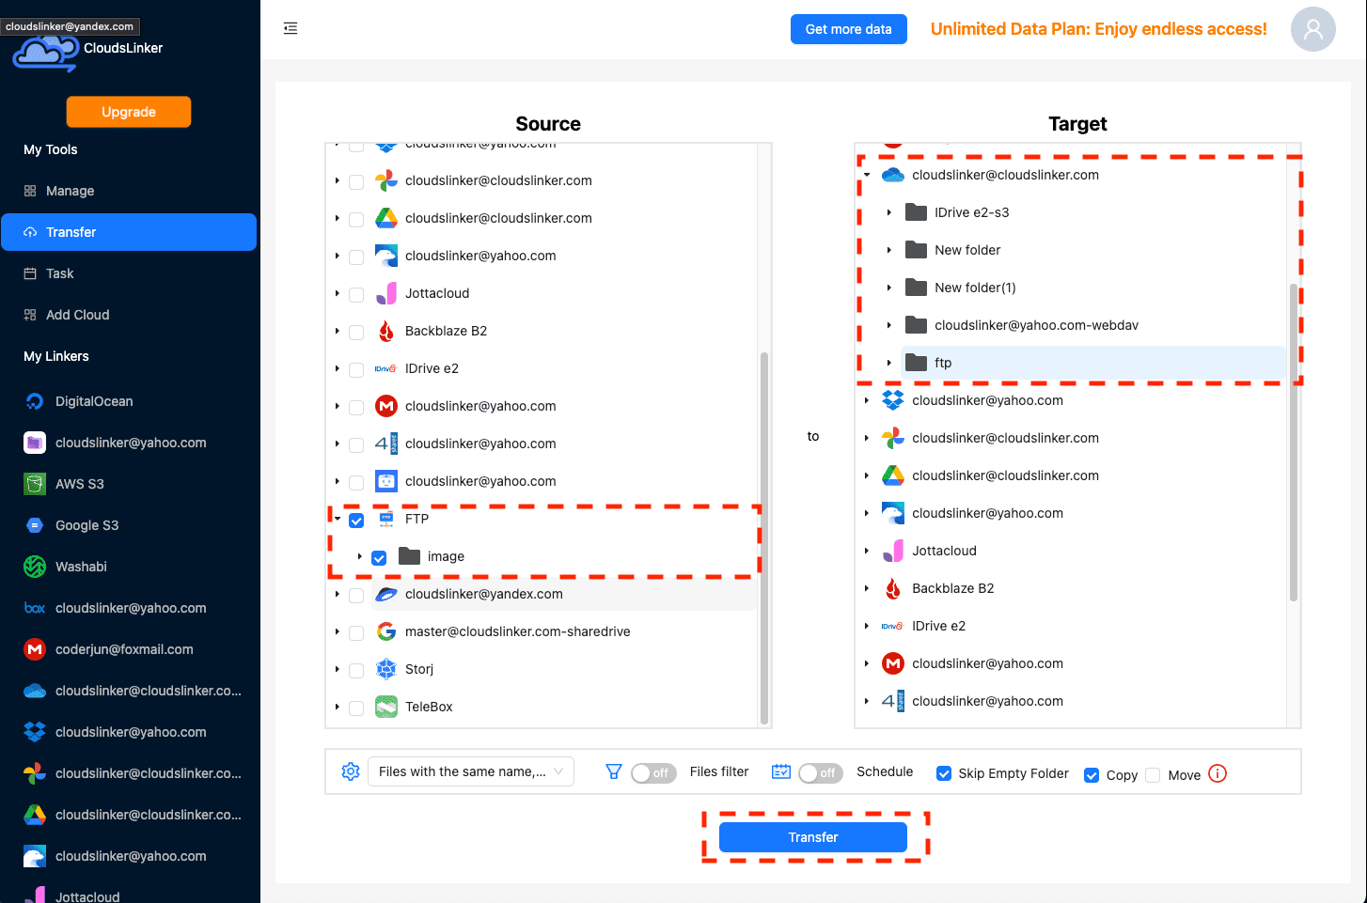Click the Source list scrollbar

click(764, 537)
